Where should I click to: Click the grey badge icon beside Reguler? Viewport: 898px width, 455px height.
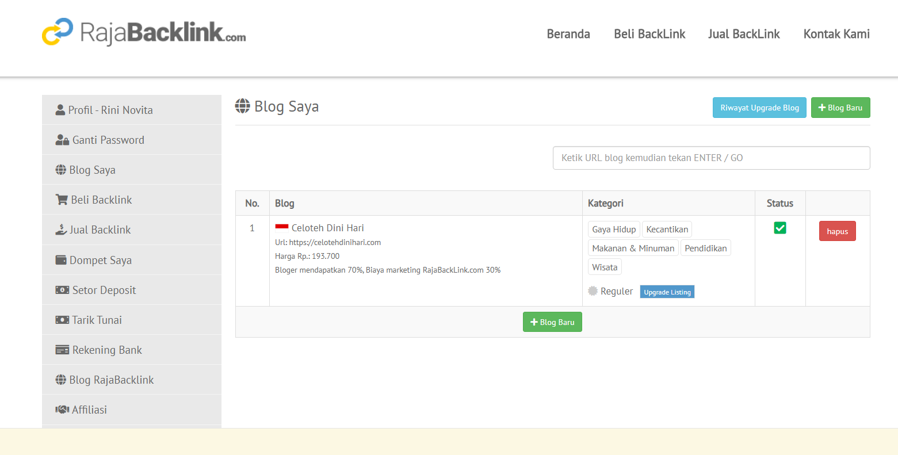(593, 291)
